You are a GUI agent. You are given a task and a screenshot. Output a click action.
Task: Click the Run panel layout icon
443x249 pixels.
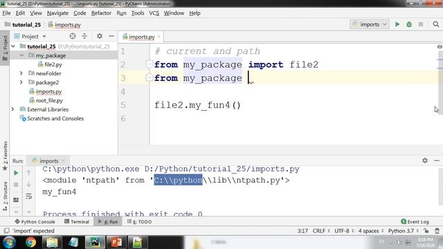[16, 200]
